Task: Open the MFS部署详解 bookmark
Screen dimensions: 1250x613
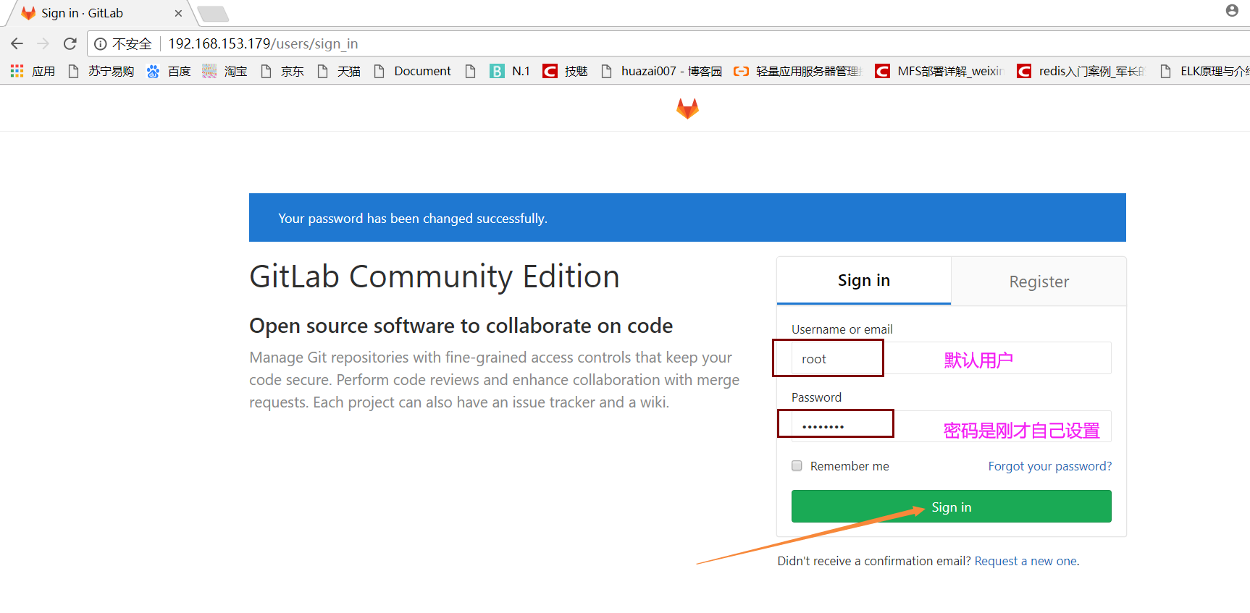Action: tap(939, 71)
